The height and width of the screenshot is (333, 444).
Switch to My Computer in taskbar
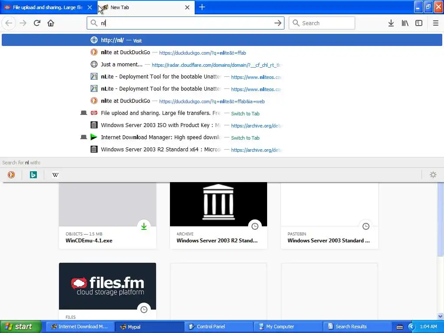pyautogui.click(x=288, y=326)
